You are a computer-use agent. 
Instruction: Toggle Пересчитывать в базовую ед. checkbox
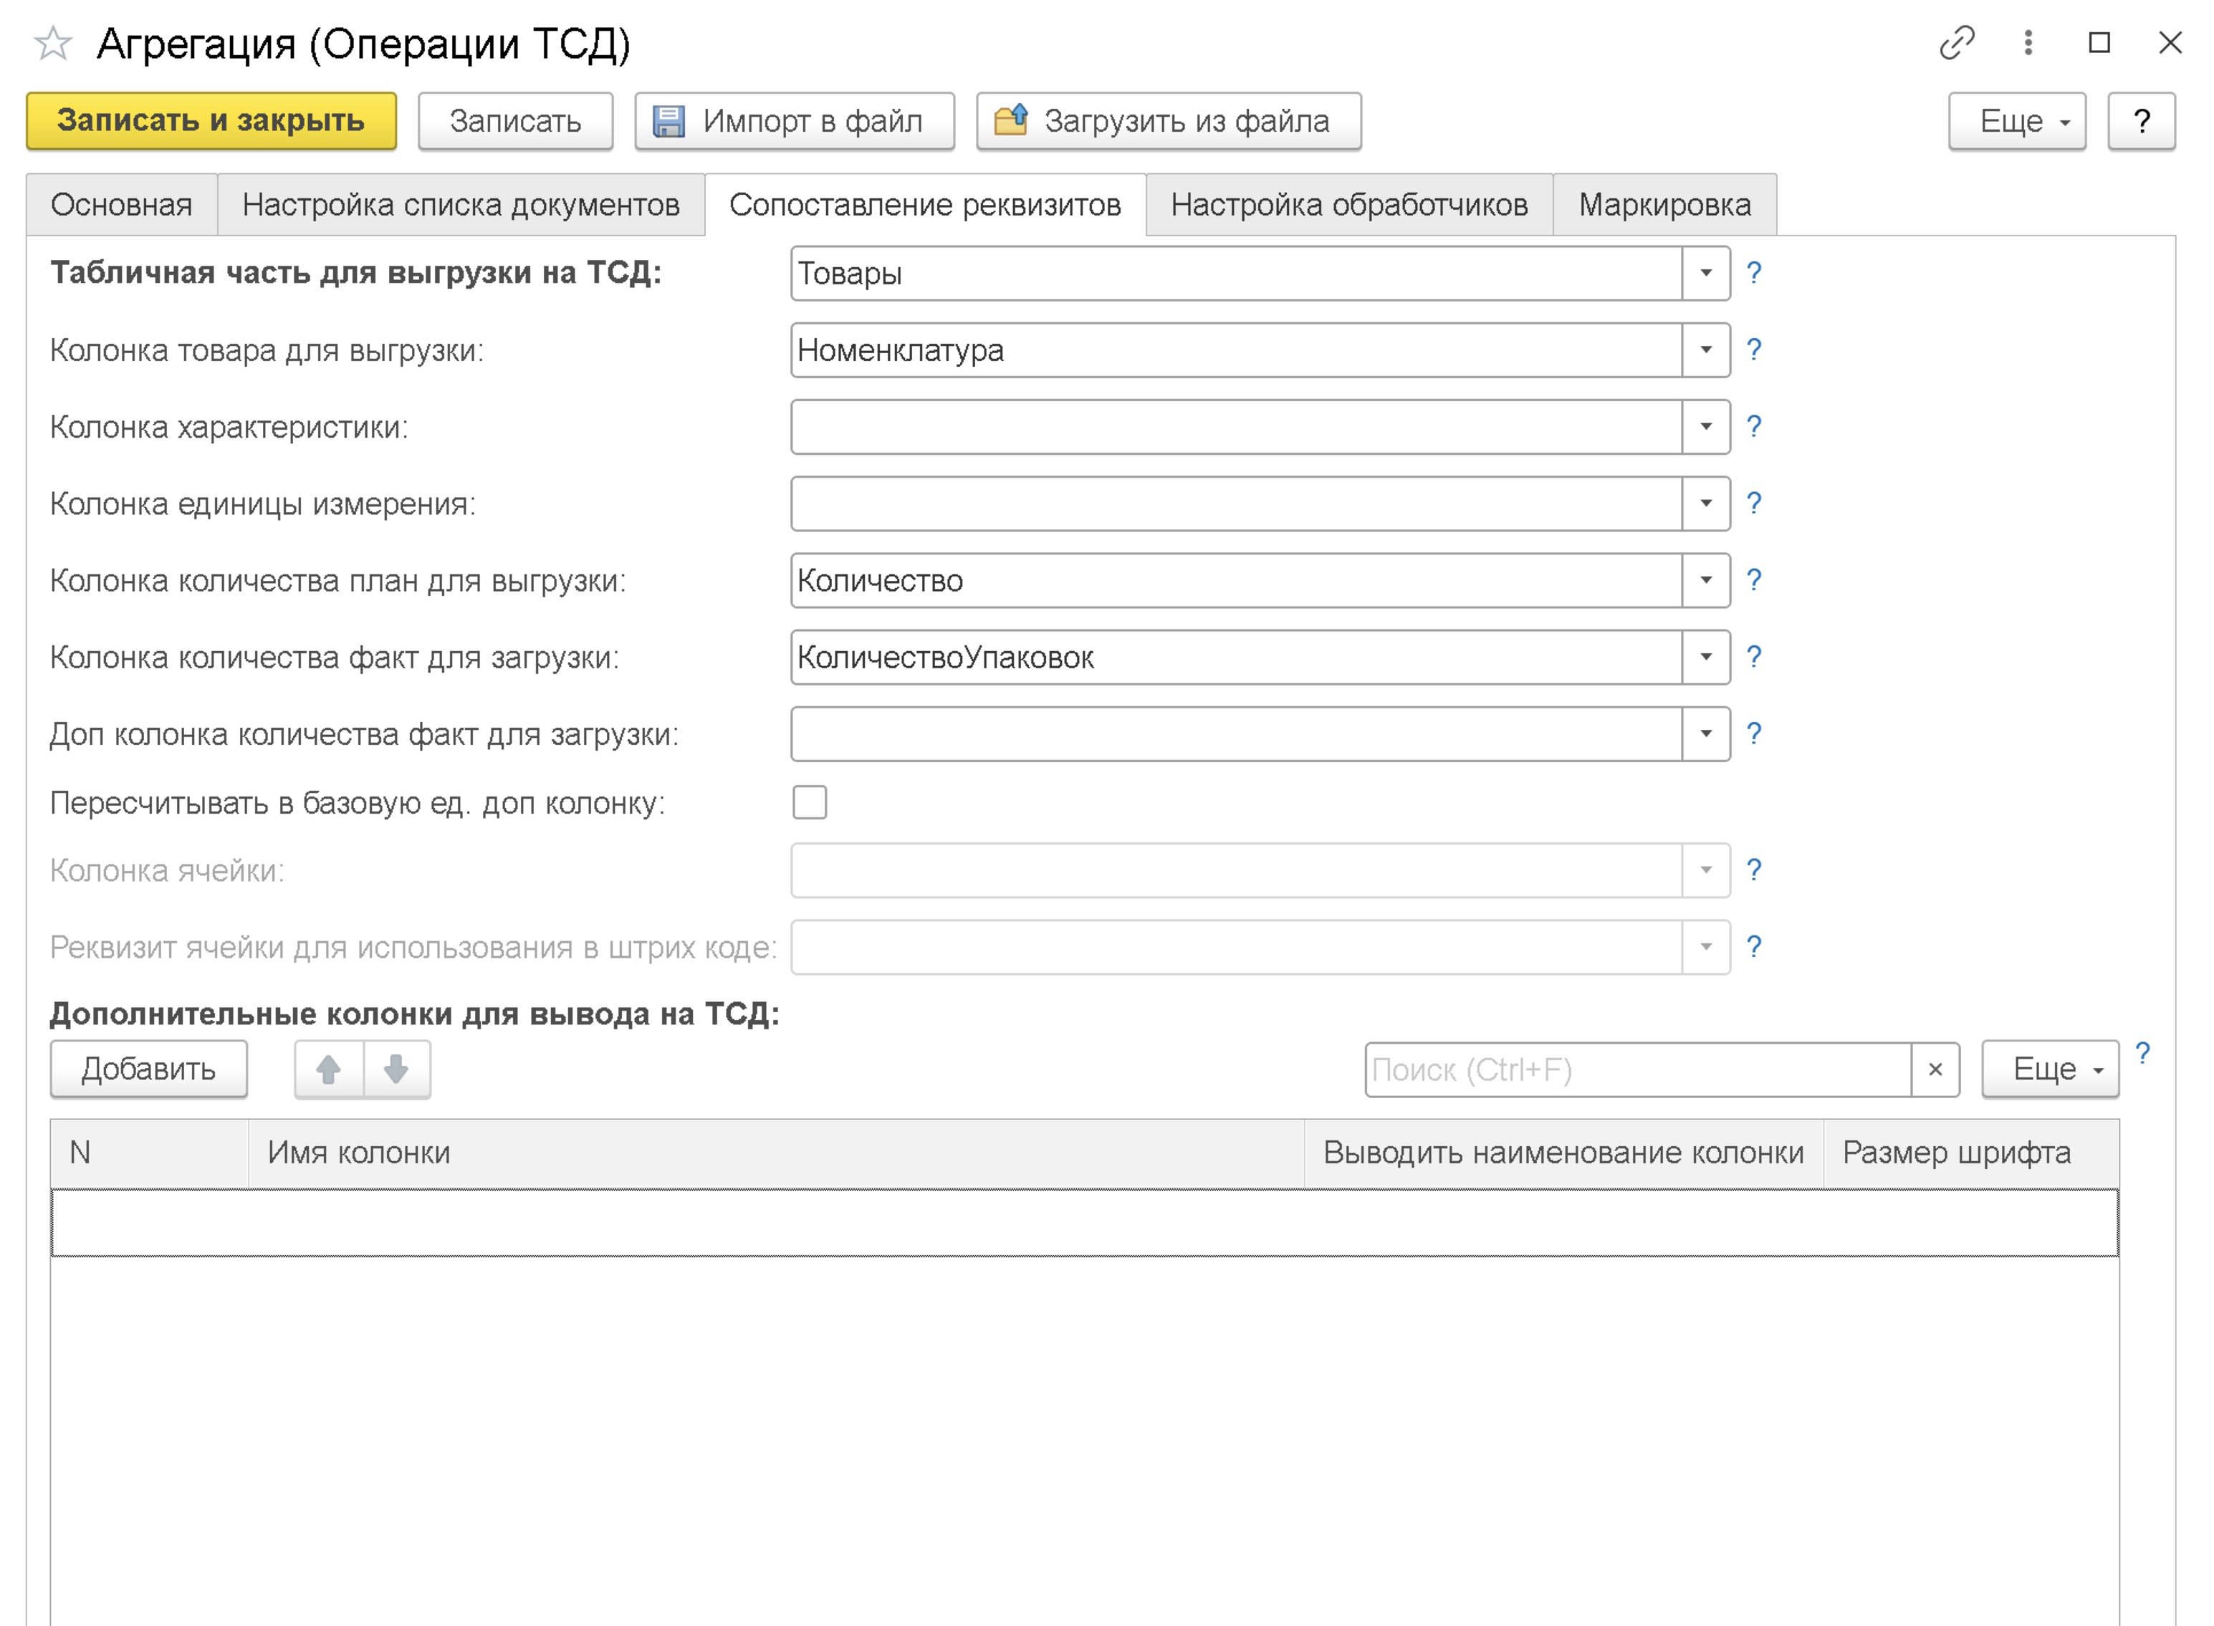[809, 802]
